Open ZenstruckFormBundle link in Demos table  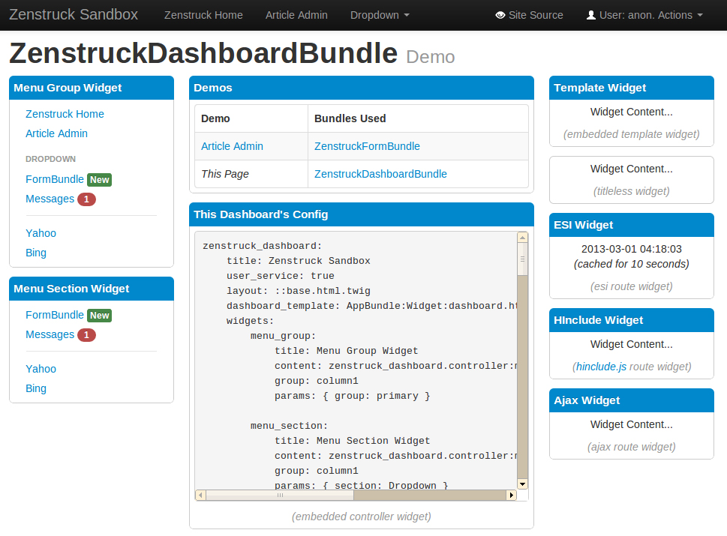coord(367,146)
